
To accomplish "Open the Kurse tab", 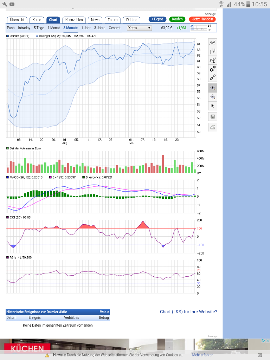I will click(37, 20).
